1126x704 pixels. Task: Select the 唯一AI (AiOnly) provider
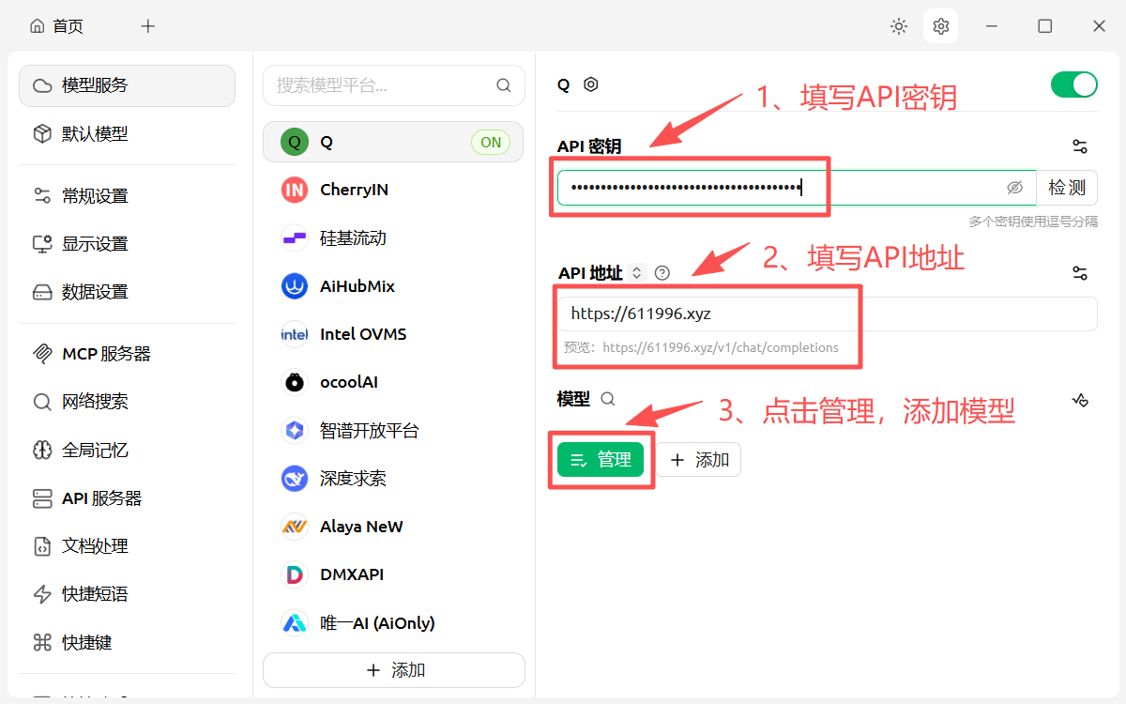[393, 622]
